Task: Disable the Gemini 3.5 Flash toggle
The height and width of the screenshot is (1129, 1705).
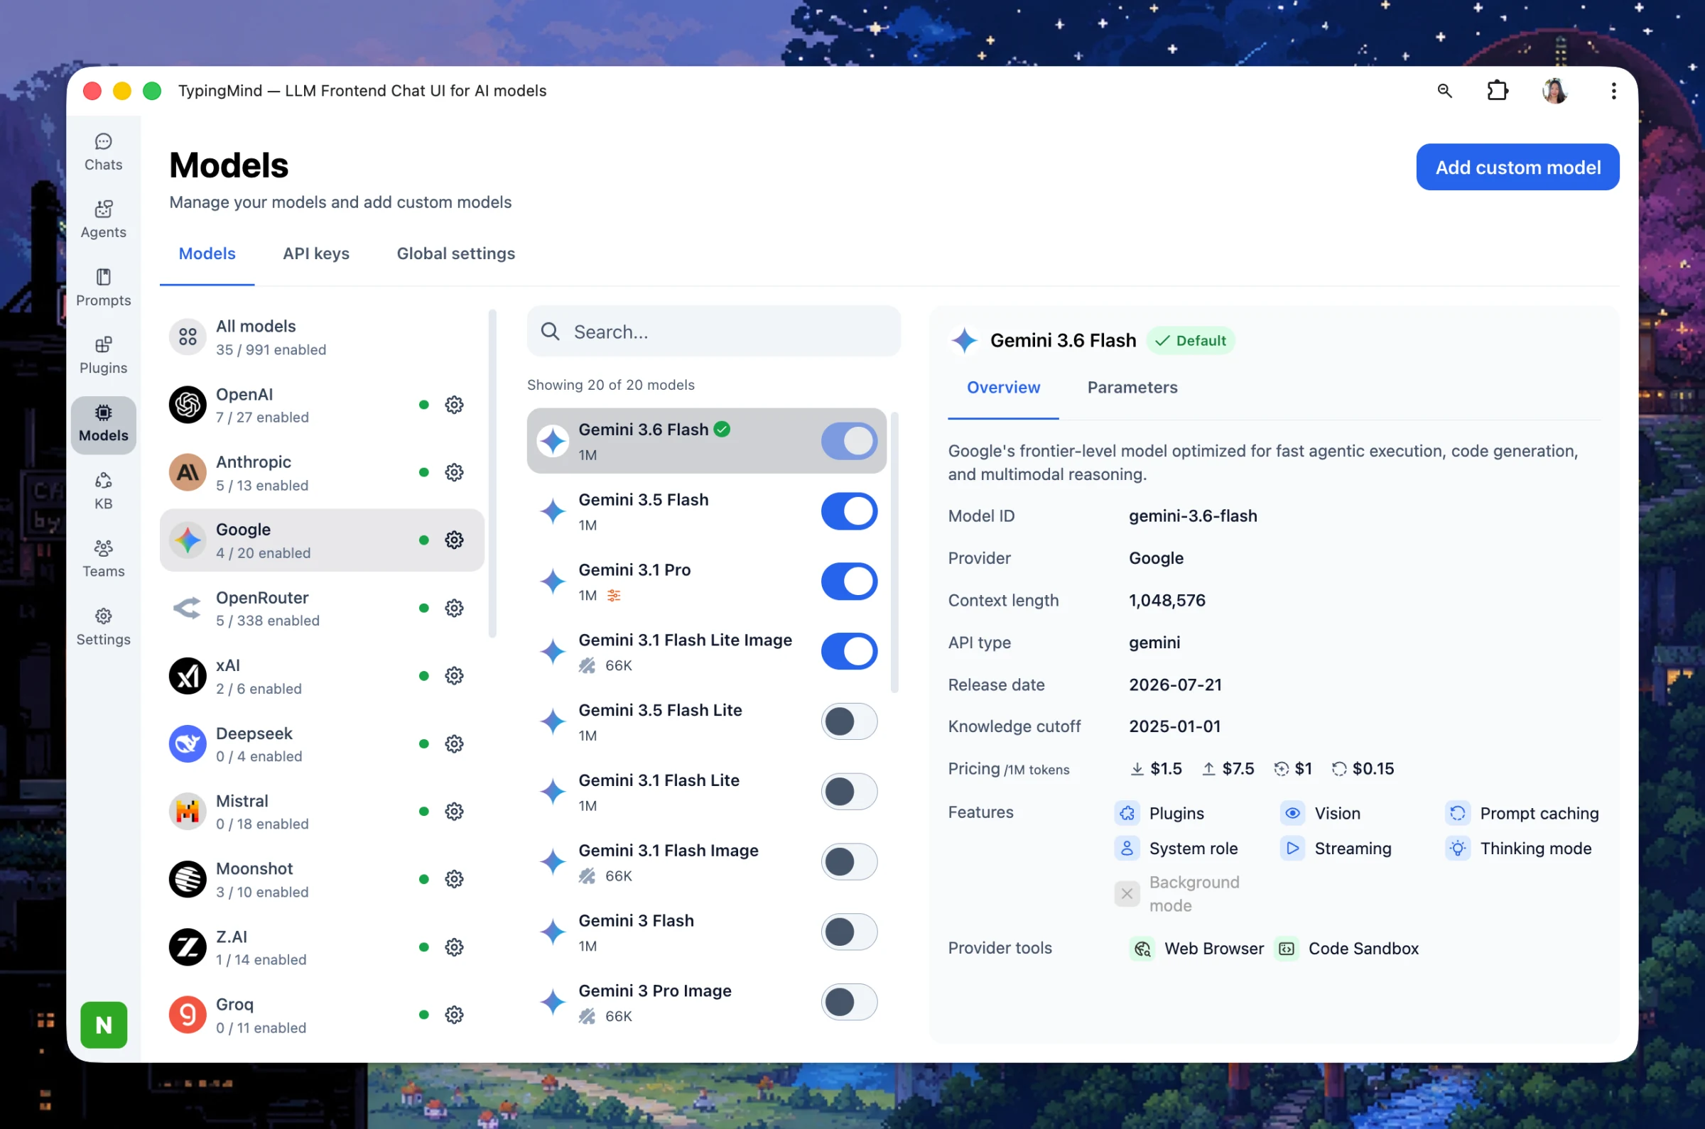Action: click(x=849, y=511)
